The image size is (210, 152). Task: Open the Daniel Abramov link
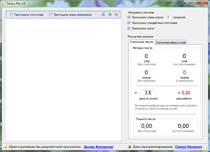[x=189, y=147]
